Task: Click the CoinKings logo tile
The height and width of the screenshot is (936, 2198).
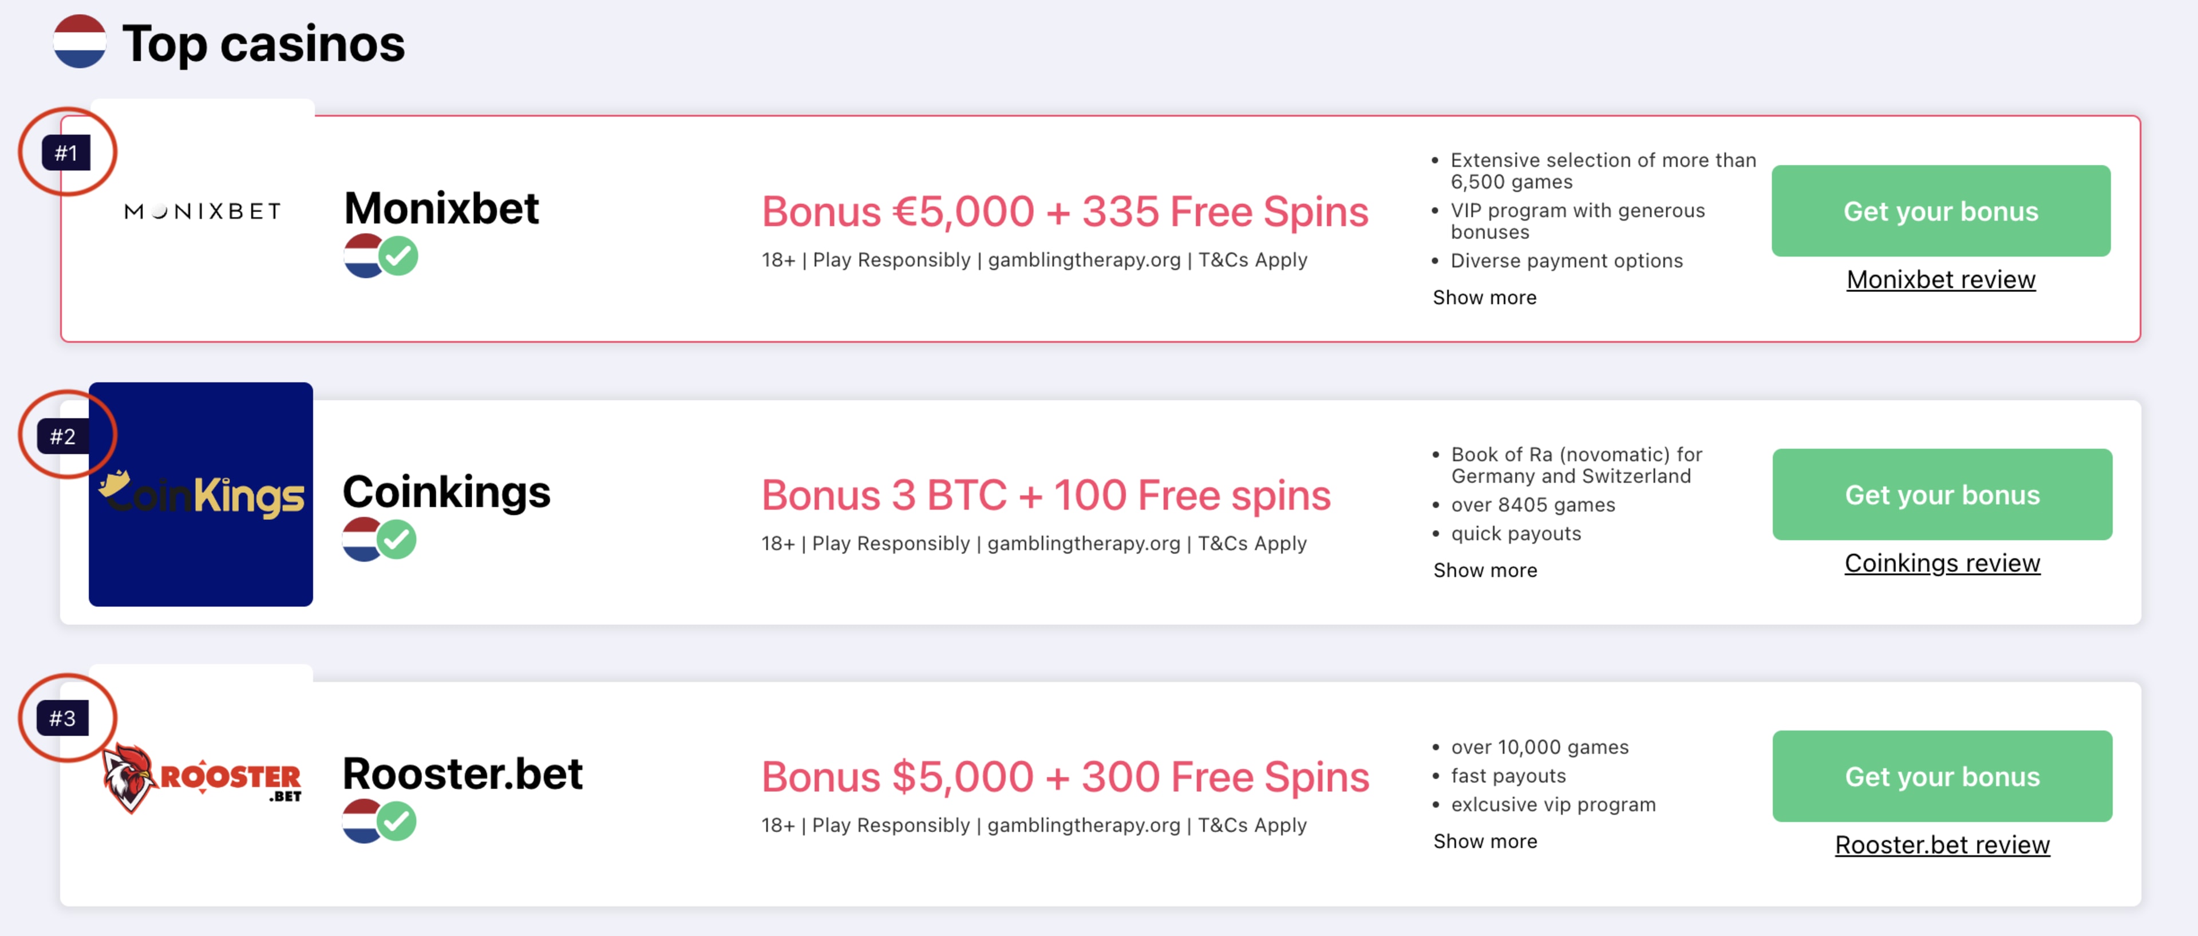Action: [x=200, y=494]
